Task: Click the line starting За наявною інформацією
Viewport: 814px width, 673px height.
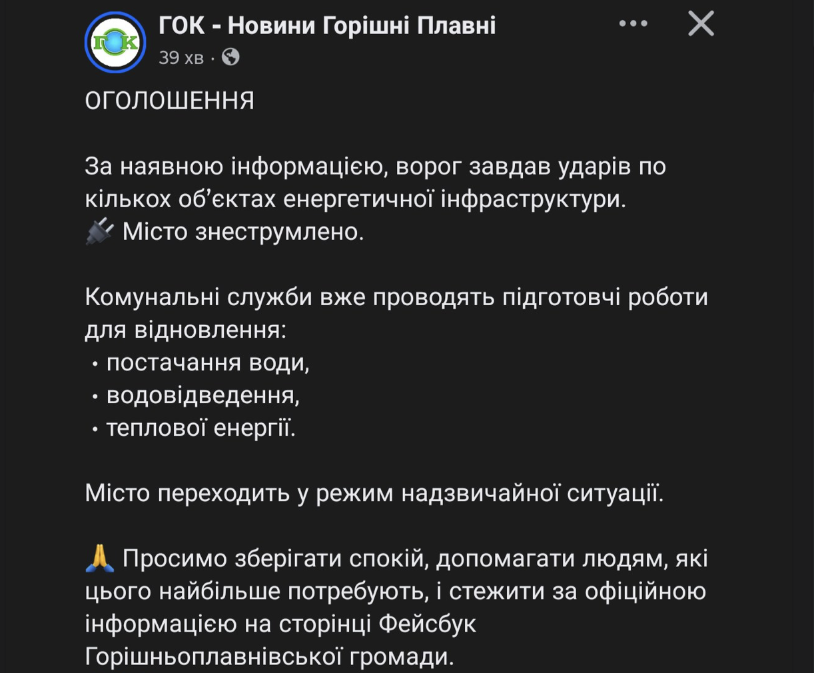Action: pos(375,167)
